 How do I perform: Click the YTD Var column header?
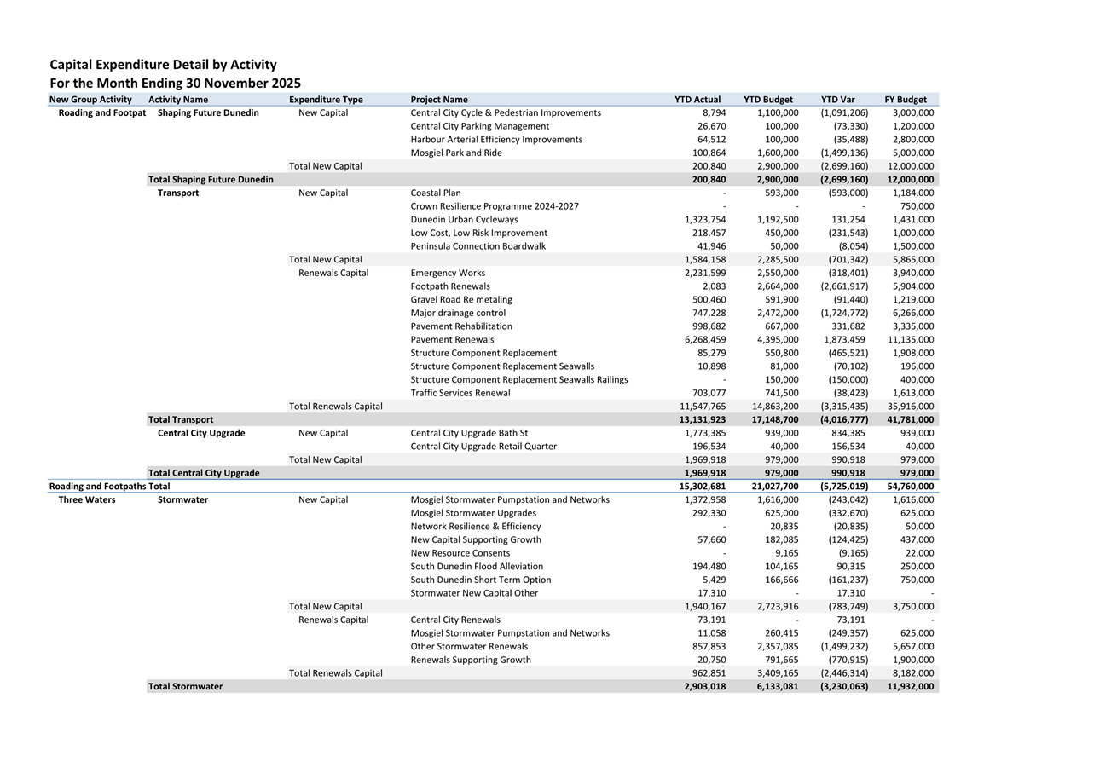837,100
